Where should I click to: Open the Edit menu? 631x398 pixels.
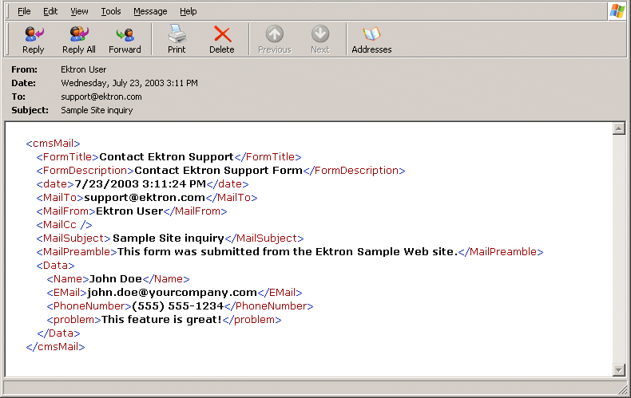(x=50, y=11)
